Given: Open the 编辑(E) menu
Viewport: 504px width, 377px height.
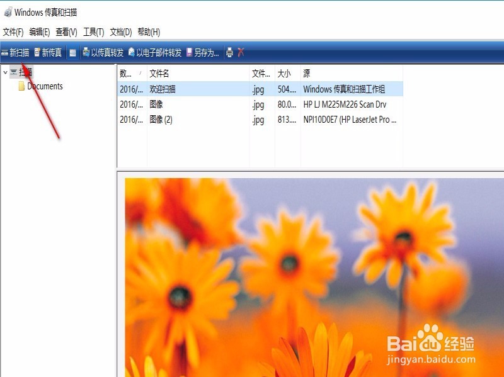Looking at the screenshot, I should pyautogui.click(x=40, y=32).
